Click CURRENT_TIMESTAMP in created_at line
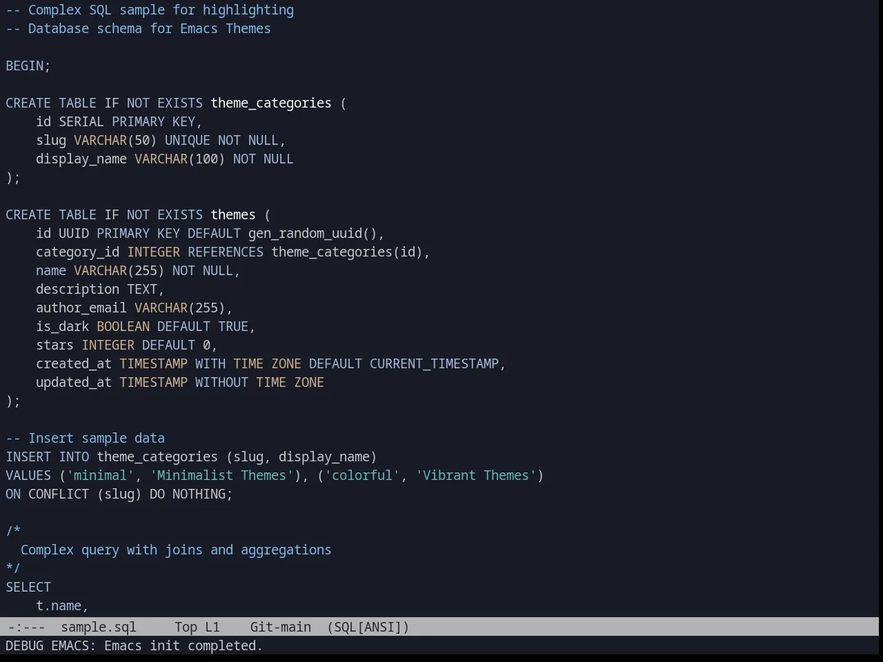The height and width of the screenshot is (662, 883). [435, 363]
